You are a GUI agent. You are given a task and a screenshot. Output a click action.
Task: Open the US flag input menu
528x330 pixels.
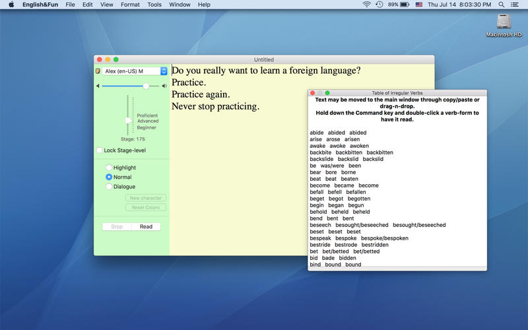click(x=419, y=5)
